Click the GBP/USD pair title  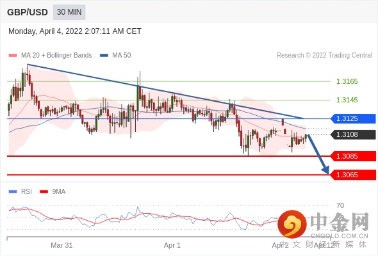(x=28, y=12)
